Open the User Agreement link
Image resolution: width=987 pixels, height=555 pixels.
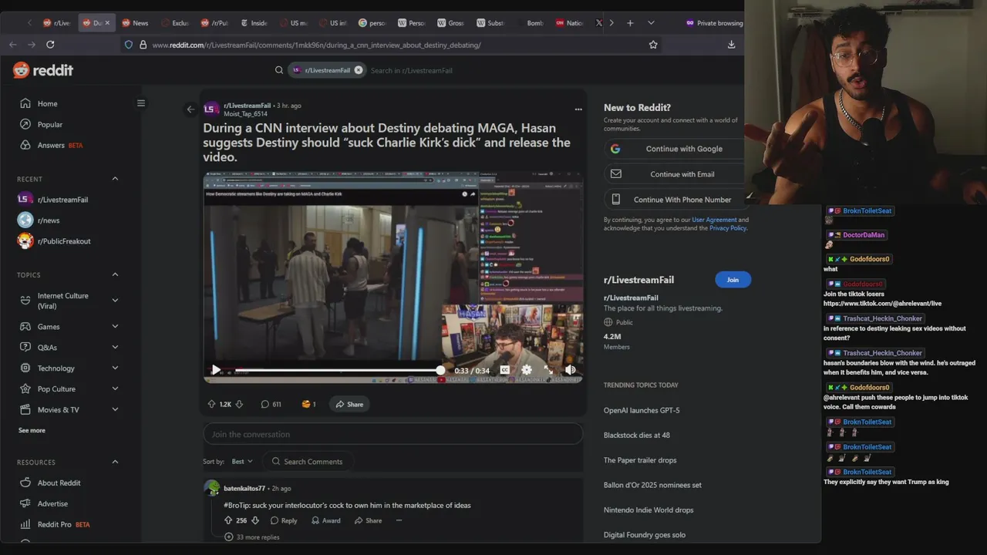click(x=714, y=220)
